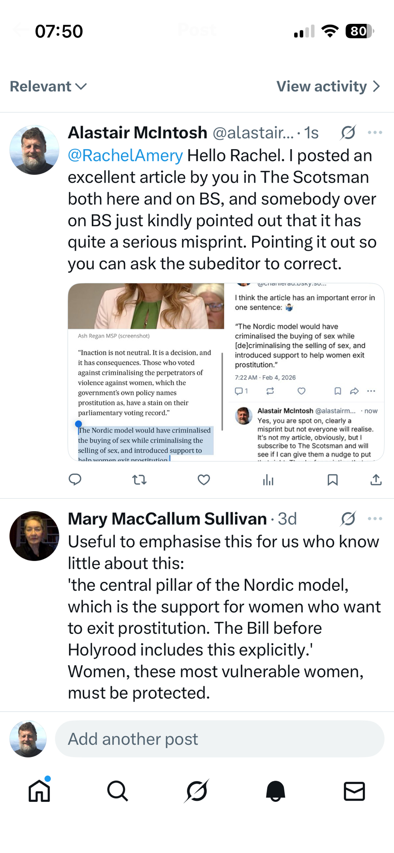
Task: Open Messages envelope tab
Action: [x=354, y=791]
